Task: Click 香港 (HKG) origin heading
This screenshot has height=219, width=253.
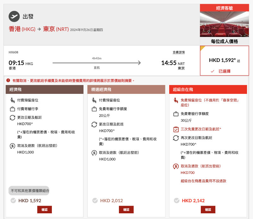Action: [x=22, y=29]
